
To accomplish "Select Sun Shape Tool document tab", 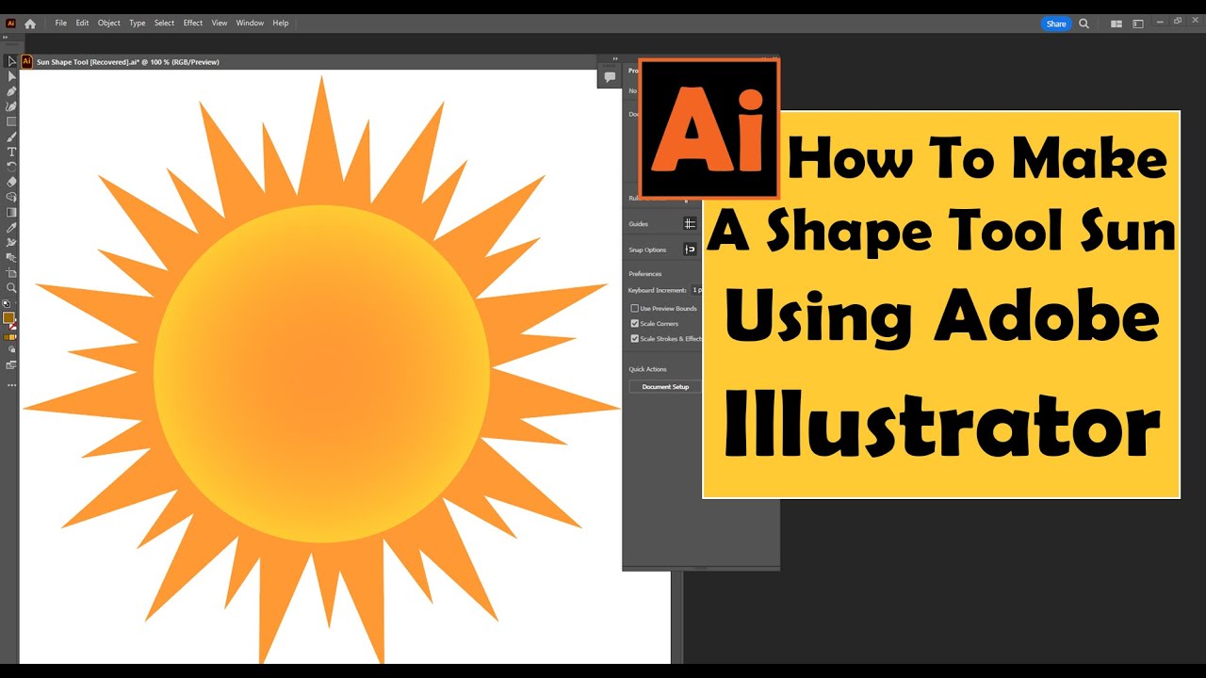I will point(128,62).
